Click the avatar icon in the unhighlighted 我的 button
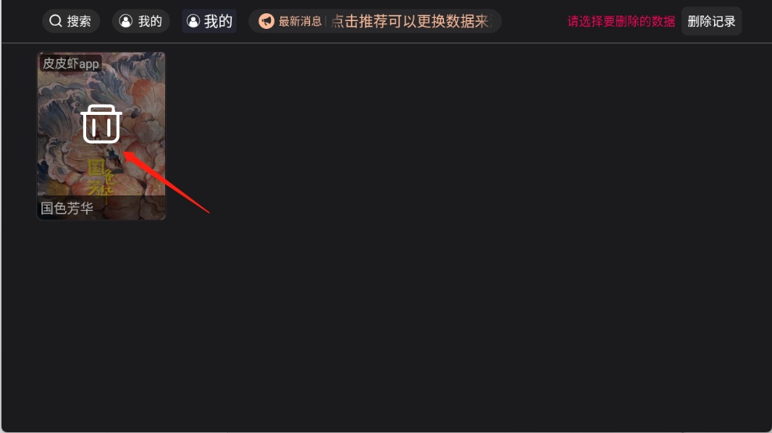The image size is (772, 433). click(126, 21)
